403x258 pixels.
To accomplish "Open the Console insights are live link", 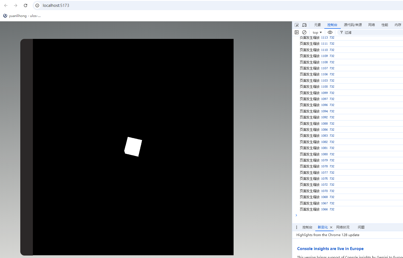I will (x=330, y=249).
